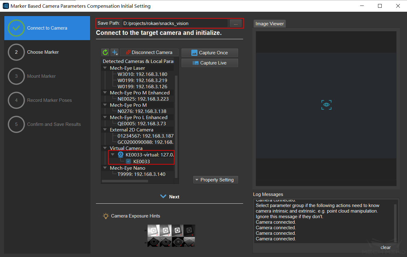Viewport: 407px width, 257px height.
Task: Select camera 01234567: 192.168.3.187
Action: [146, 136]
